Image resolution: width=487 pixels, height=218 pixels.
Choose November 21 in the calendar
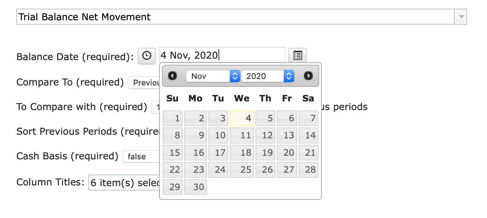(x=308, y=152)
